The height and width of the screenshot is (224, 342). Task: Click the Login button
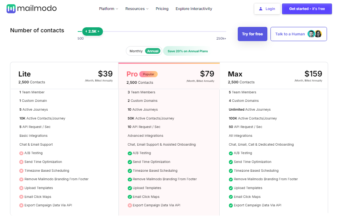point(267,9)
